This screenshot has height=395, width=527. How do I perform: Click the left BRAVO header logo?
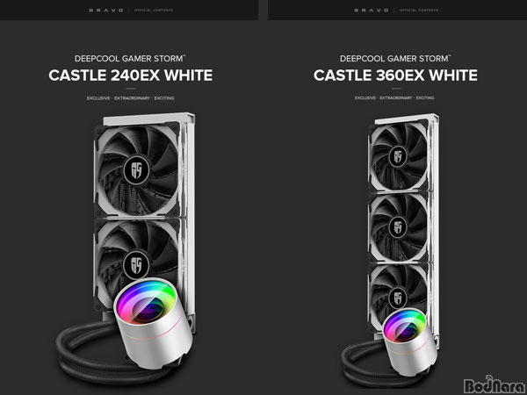(x=106, y=11)
